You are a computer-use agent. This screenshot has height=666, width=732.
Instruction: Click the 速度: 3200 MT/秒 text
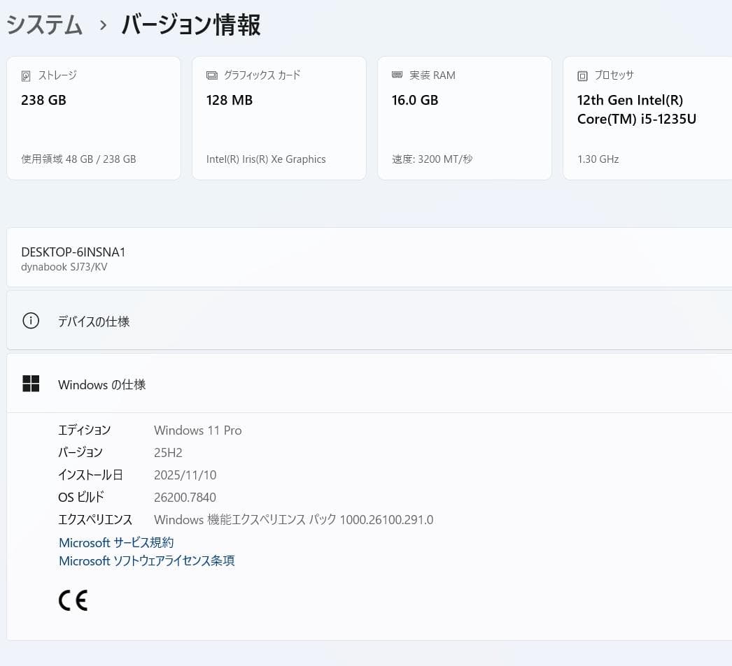(432, 159)
